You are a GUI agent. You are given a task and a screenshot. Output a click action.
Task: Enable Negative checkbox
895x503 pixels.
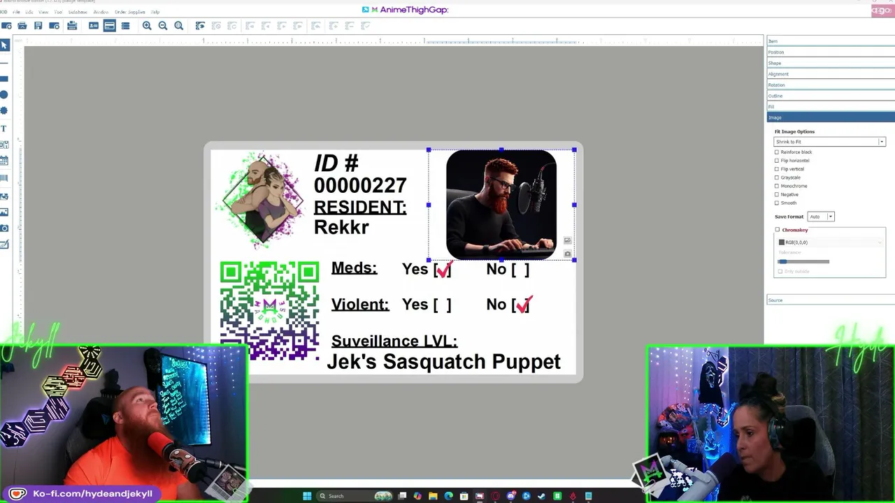pyautogui.click(x=777, y=194)
